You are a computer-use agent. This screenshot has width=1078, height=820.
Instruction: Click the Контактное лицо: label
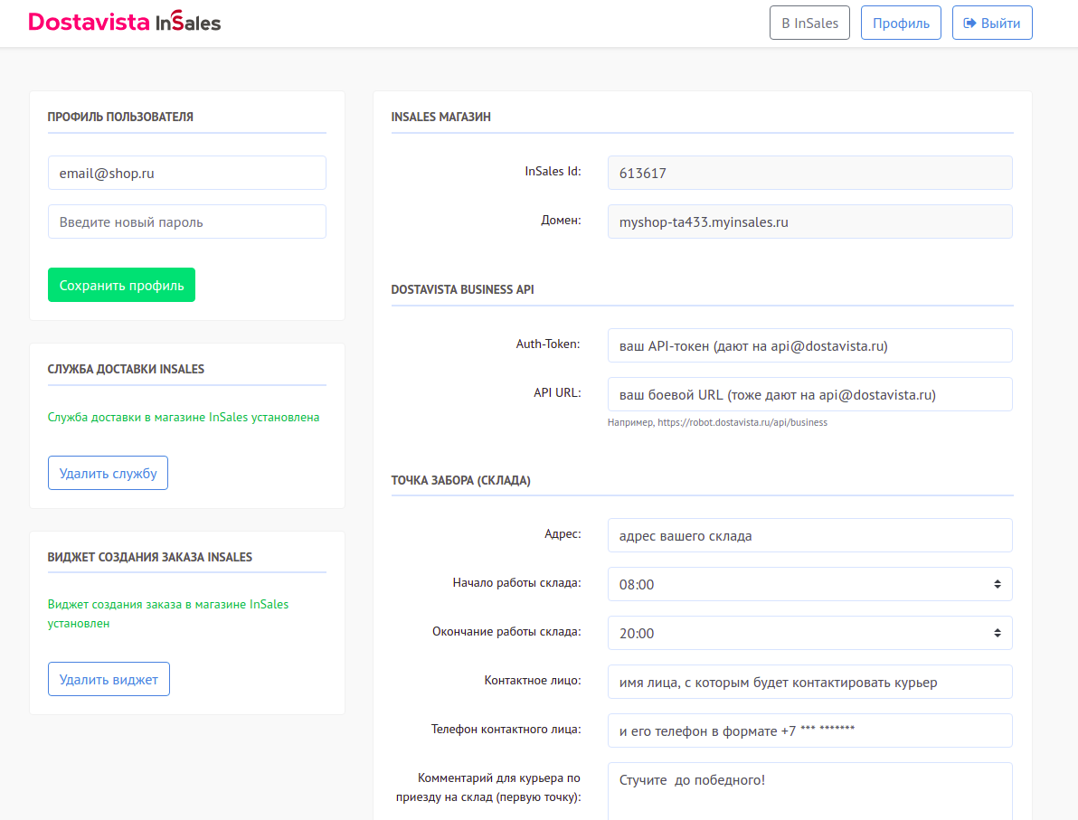click(x=533, y=680)
